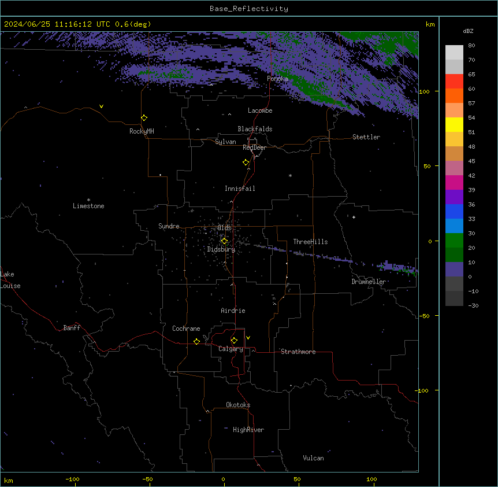Click the yellow diamond marker above Calgary label

(234, 341)
